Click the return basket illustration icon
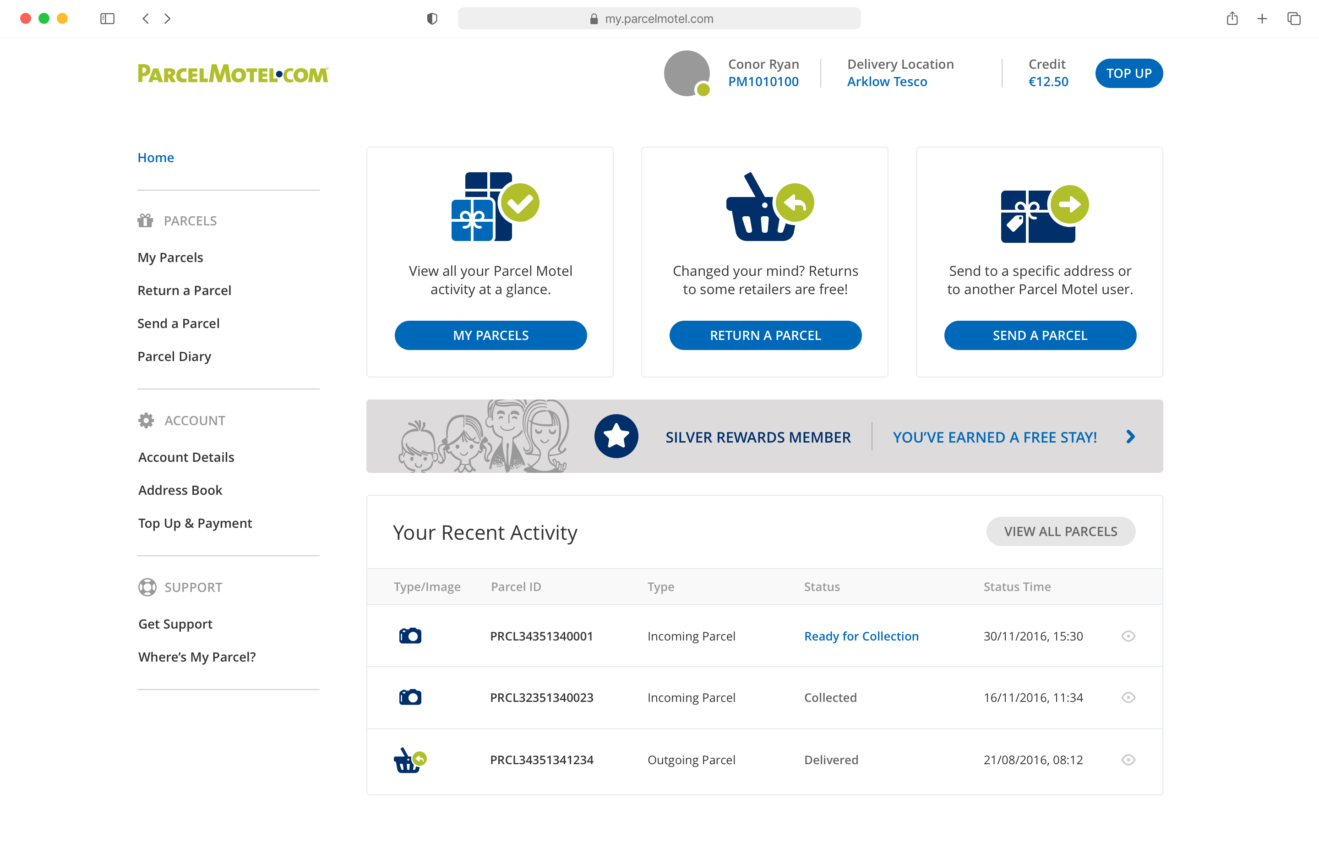Image resolution: width=1319 pixels, height=843 pixels. point(769,207)
